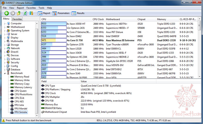Expand the Software tree node
This screenshot has height=124, width=203.
click(5, 59)
